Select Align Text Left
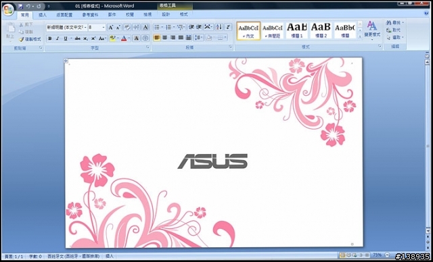 [x=157, y=38]
